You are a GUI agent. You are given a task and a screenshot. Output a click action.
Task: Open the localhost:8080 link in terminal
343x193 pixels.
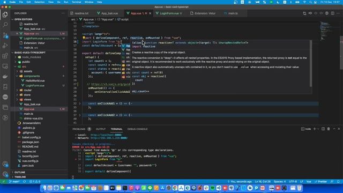pyautogui.click(x=106, y=135)
